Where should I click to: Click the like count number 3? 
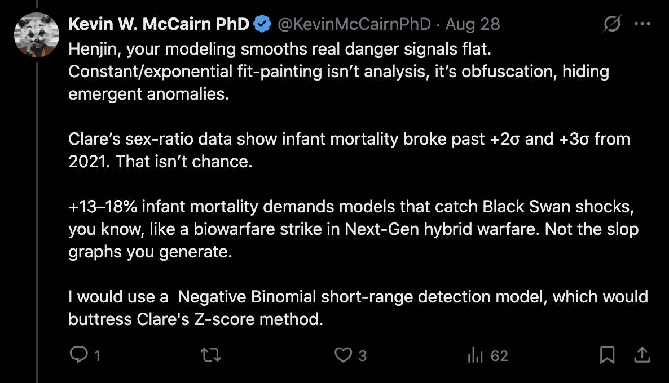point(363,356)
